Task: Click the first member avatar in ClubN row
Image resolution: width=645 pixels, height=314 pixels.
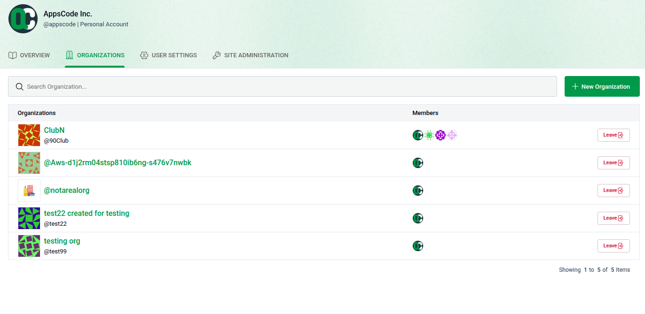Action: coord(418,135)
